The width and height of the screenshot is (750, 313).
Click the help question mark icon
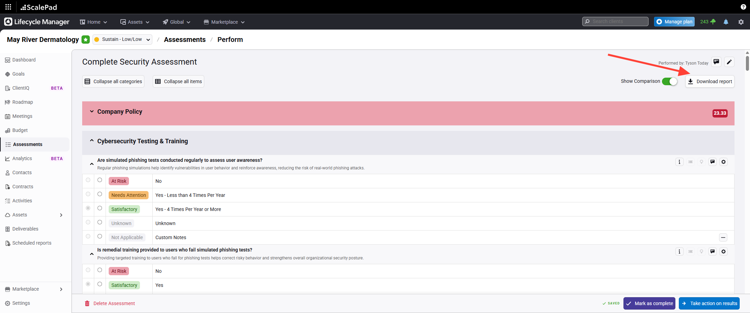point(743,7)
